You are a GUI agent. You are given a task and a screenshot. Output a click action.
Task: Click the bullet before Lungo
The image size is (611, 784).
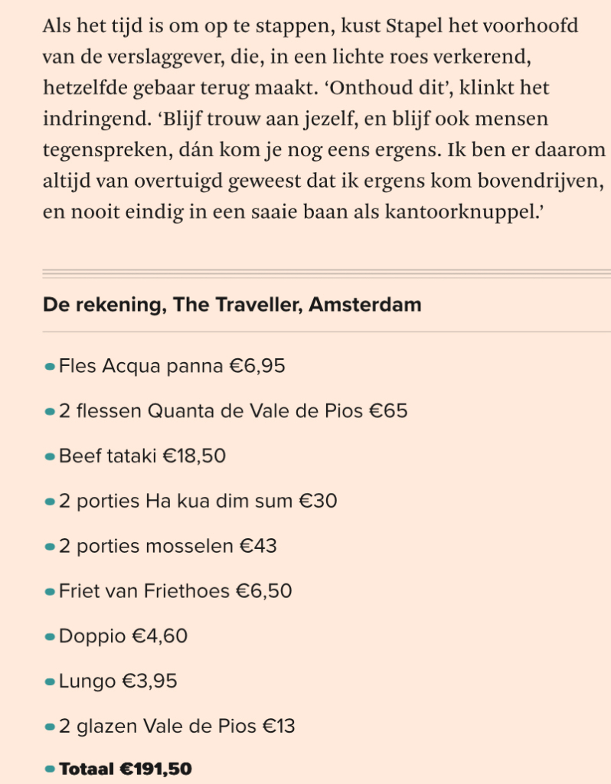coord(50,681)
